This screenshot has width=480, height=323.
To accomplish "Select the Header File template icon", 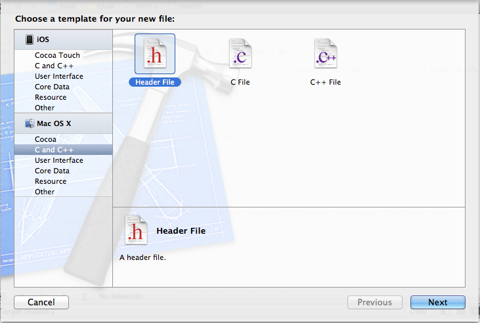I will (x=154, y=54).
